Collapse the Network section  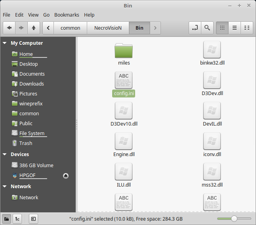[5, 186]
